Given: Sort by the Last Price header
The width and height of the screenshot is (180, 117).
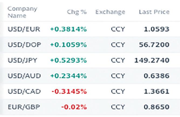Looking at the screenshot, I should click(x=154, y=12).
